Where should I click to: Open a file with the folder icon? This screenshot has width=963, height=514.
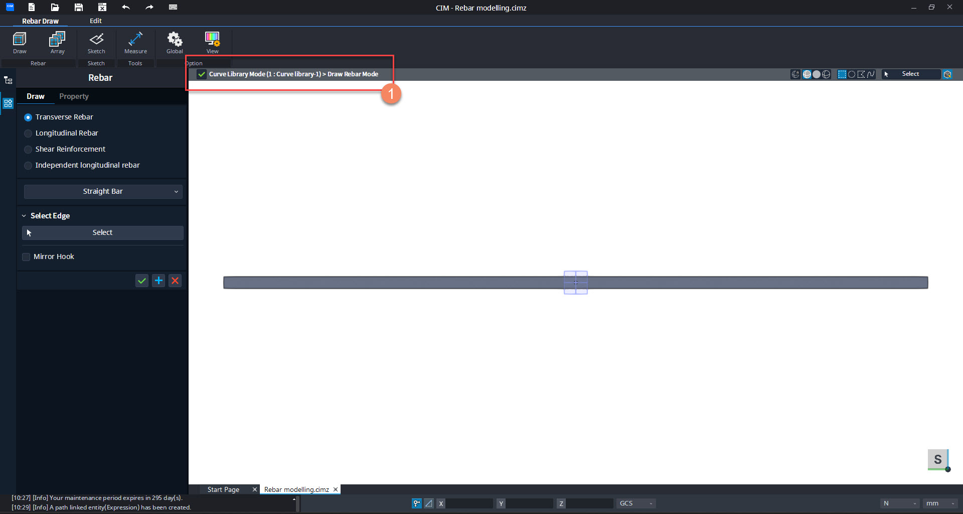pyautogui.click(x=55, y=7)
